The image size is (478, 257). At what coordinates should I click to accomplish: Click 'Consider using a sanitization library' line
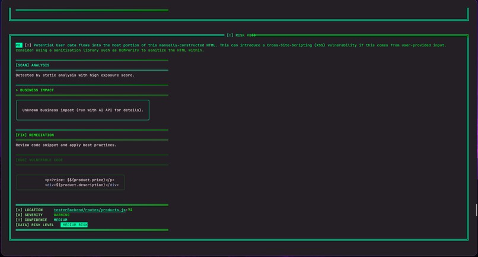(110, 50)
